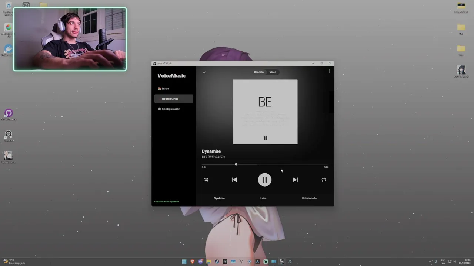Open the ESP LAA language switcher
This screenshot has width=474, height=266.
pos(443,262)
